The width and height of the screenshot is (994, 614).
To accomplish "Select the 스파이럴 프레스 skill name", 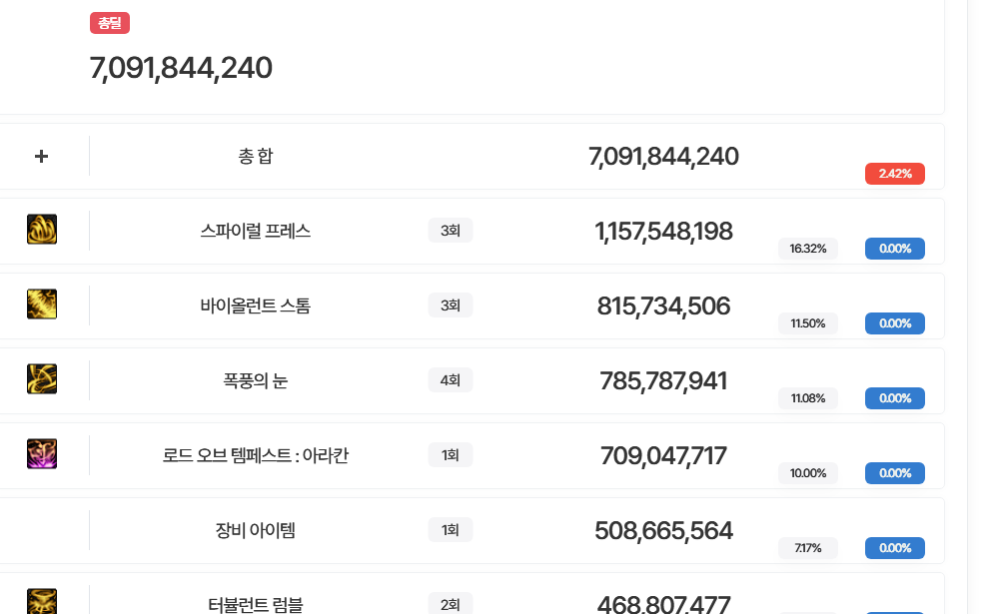I will (x=256, y=231).
